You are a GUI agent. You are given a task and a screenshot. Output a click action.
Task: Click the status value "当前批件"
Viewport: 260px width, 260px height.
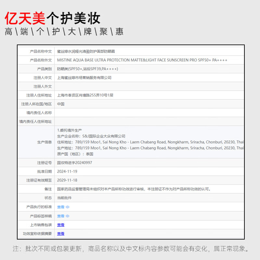[x=64, y=198]
